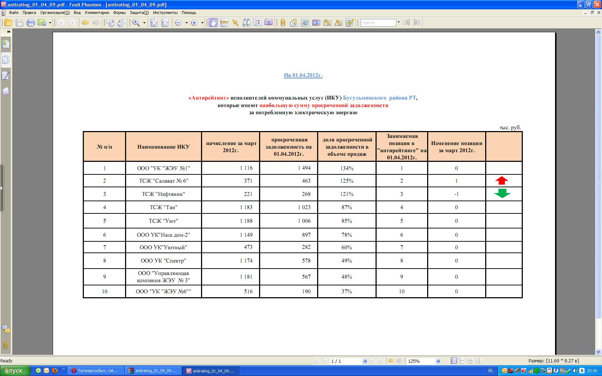
Task: Click the Print icon in the toolbar
Action: (31, 23)
